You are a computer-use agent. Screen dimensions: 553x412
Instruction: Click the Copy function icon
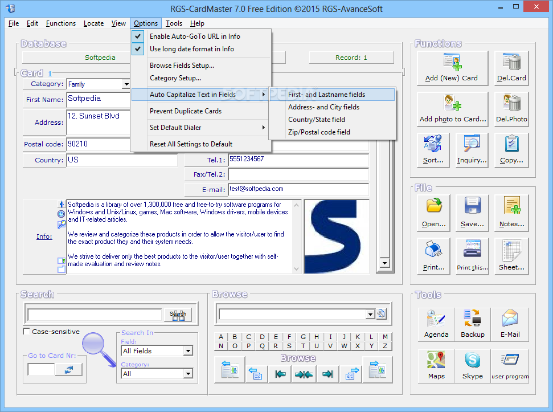[x=511, y=150]
